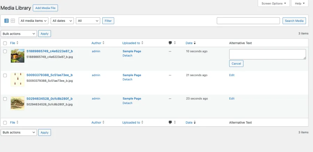Image resolution: width=313 pixels, height=152 pixels.
Task: Open 50294634528_0cfc8b280f_b title link
Action: coord(49,99)
